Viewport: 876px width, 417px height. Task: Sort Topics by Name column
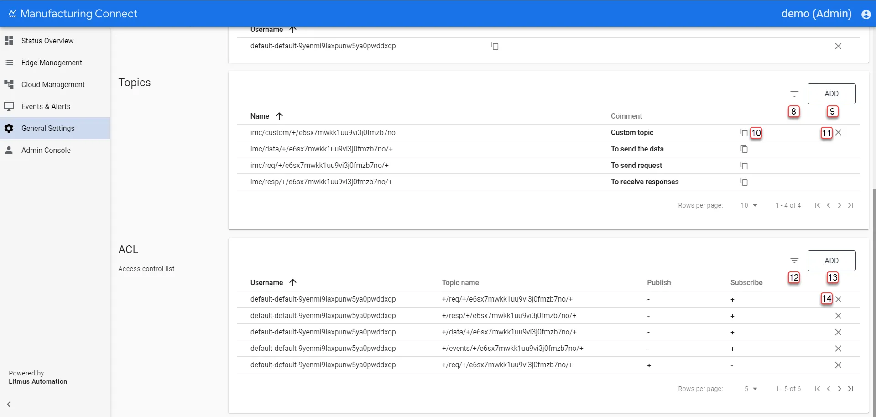[x=267, y=116]
